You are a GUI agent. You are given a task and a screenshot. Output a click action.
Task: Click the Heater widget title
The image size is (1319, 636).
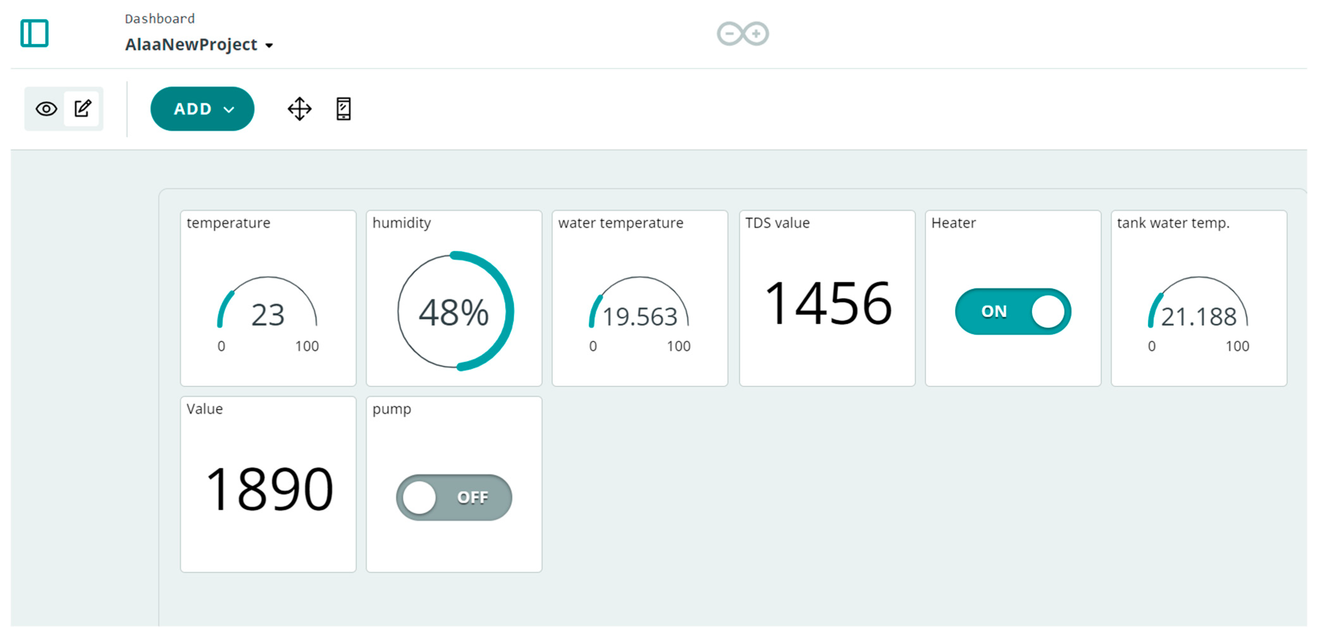point(953,223)
